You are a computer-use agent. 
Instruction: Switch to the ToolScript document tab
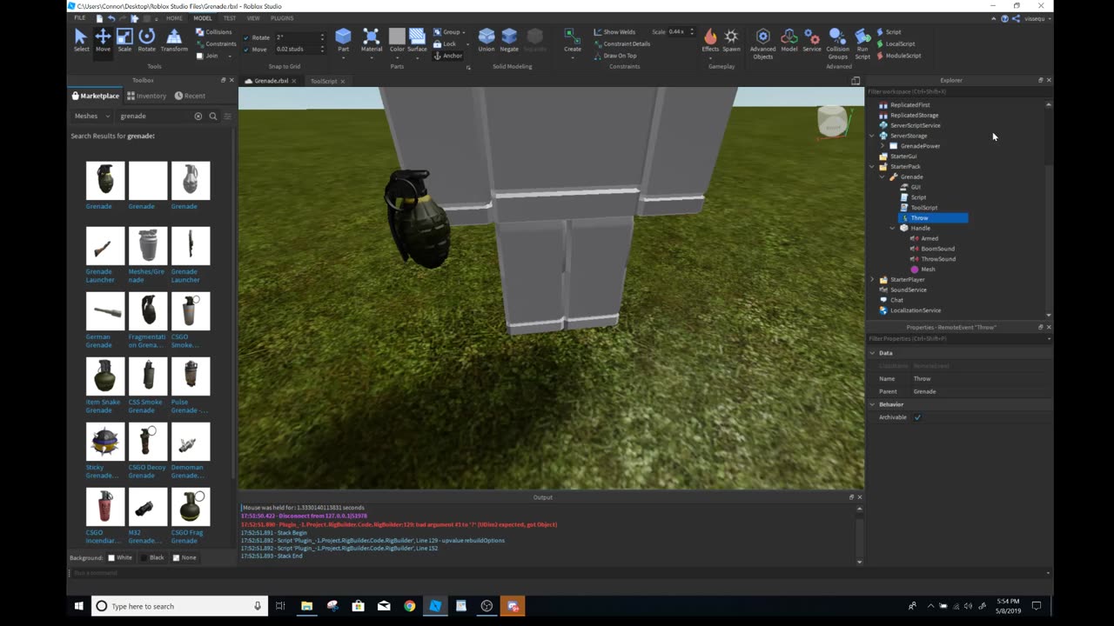pos(324,81)
